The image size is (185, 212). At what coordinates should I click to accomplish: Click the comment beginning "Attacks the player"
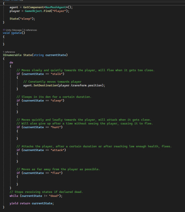coord(94,146)
